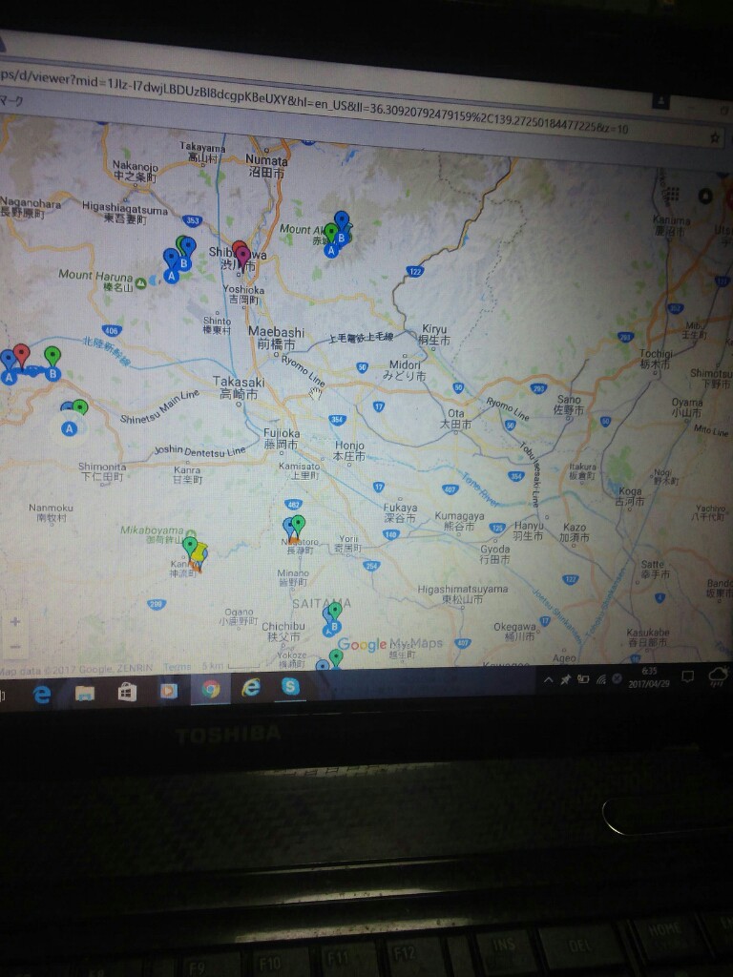Screen dimensions: 733x977
Task: Select the A marker at Mount Akagi
Action: 331,251
